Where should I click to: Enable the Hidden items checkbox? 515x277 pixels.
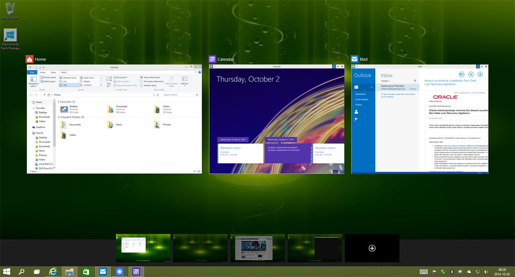click(x=142, y=85)
